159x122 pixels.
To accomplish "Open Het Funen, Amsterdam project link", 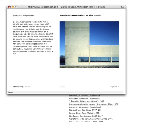I will [x=86, y=116].
